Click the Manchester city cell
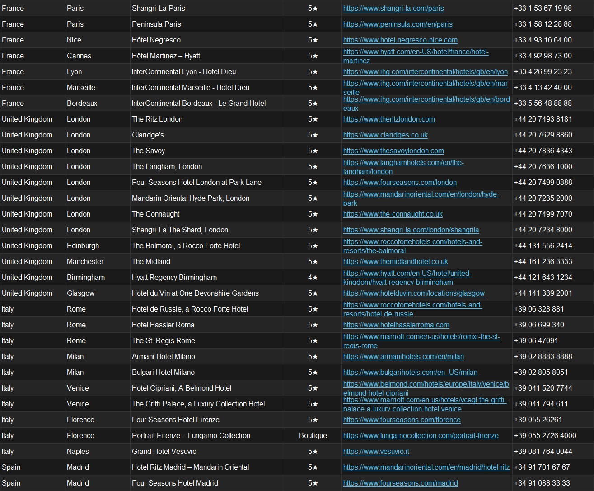594x491 pixels. coord(98,261)
